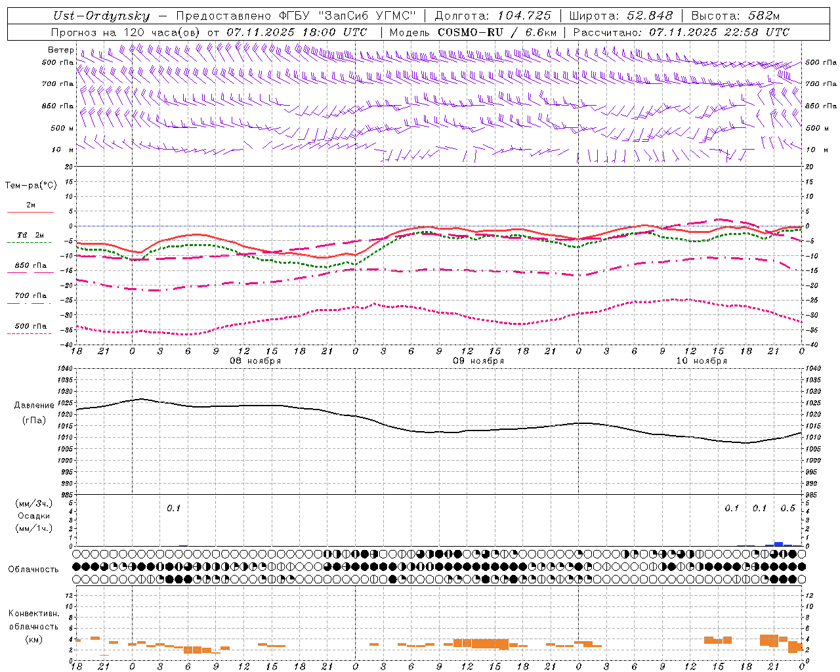Click the Ветер wind panel label
Image resolution: width=840 pixels, height=672 pixels.
[60, 50]
